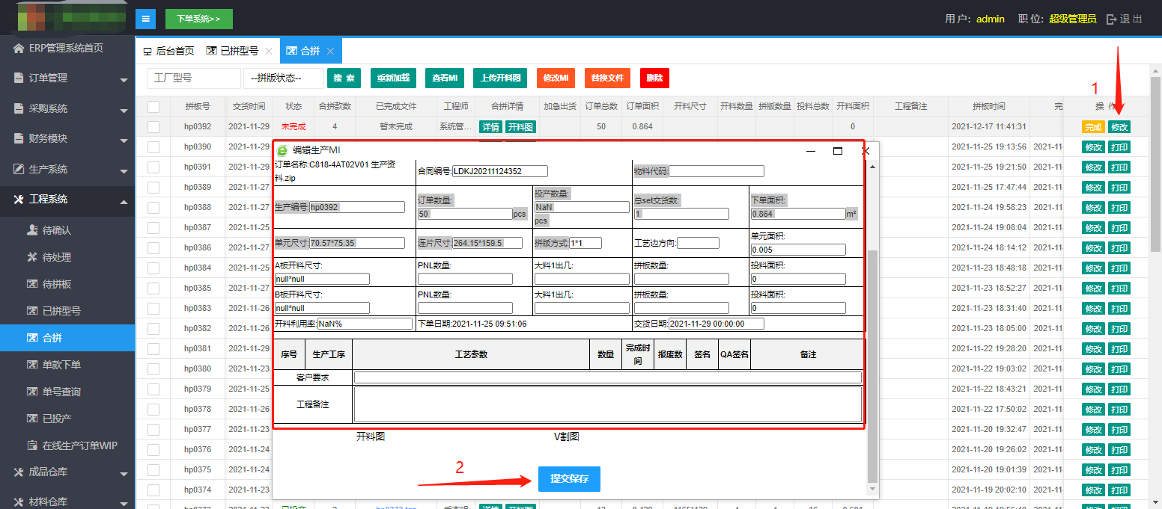The image size is (1162, 509).
Task: Open ERP管理系统首页 home icon item
Action: pos(19,48)
